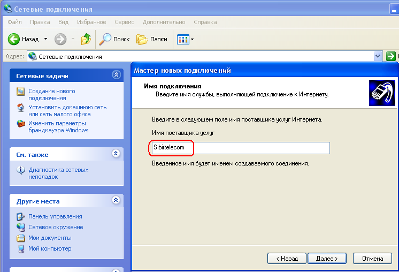This screenshot has height=272, width=399.
Task: Click the network diagnostics info icon
Action: pyautogui.click(x=21, y=170)
